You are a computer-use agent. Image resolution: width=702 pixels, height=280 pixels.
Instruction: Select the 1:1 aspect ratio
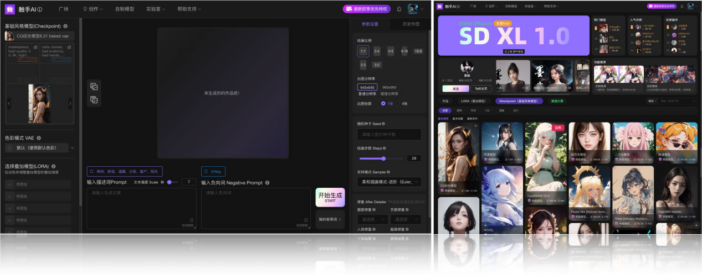pos(363,51)
